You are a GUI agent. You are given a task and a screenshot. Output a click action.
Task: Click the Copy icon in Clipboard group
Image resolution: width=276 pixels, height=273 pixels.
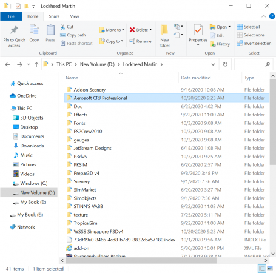(34, 33)
